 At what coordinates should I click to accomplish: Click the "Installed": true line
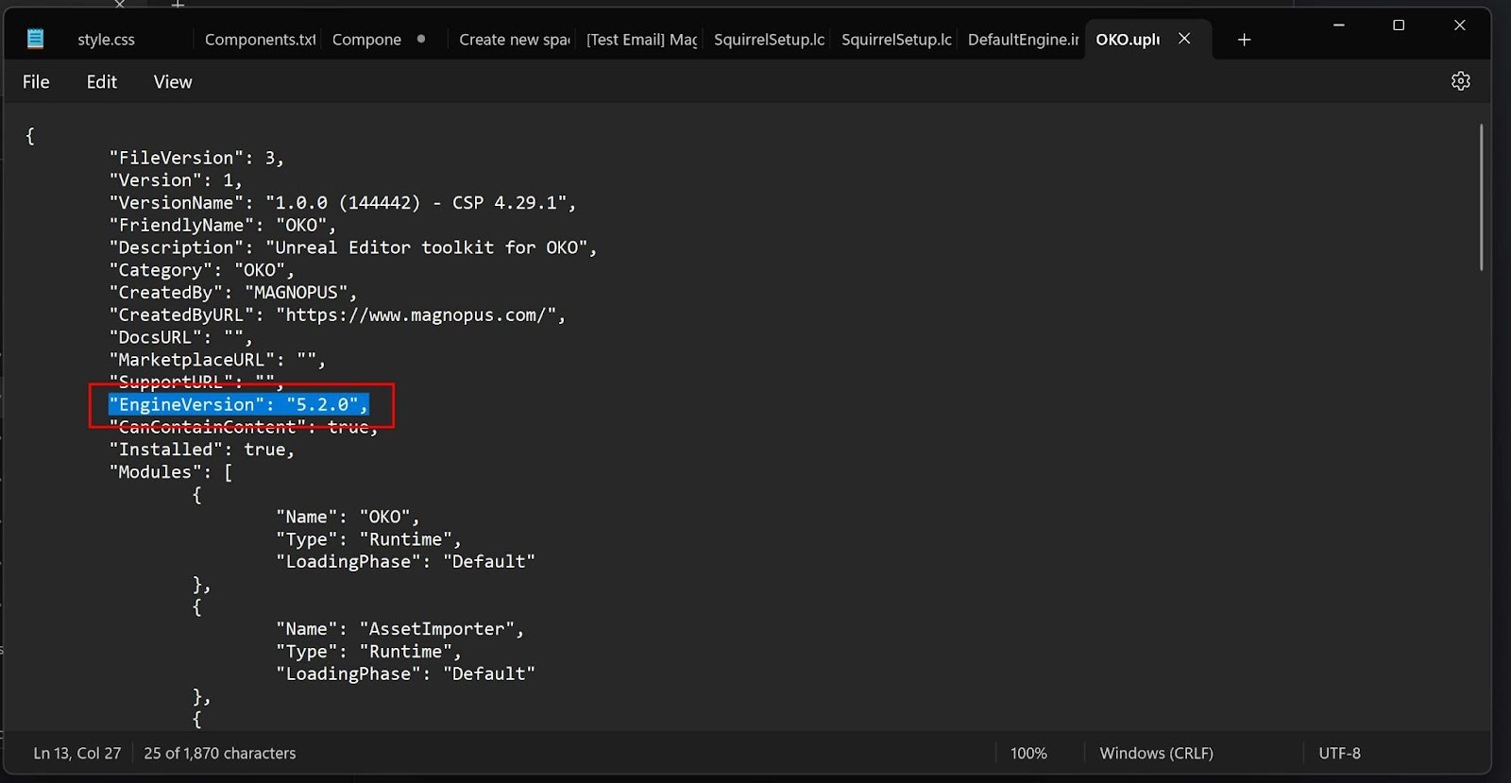coord(202,450)
